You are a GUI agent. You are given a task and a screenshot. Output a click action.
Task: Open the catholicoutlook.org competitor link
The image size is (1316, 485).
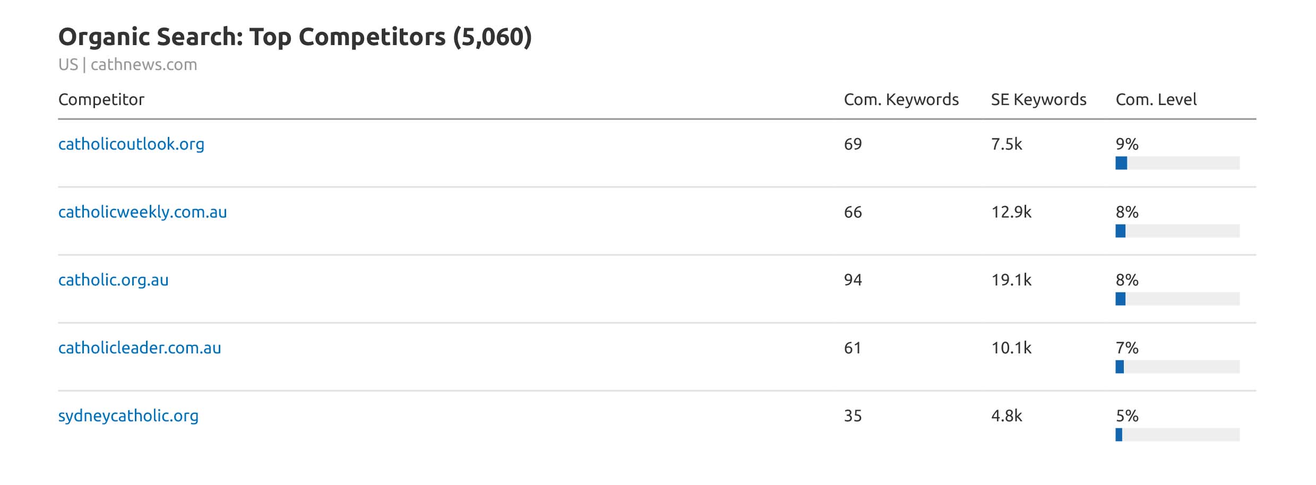(x=131, y=144)
